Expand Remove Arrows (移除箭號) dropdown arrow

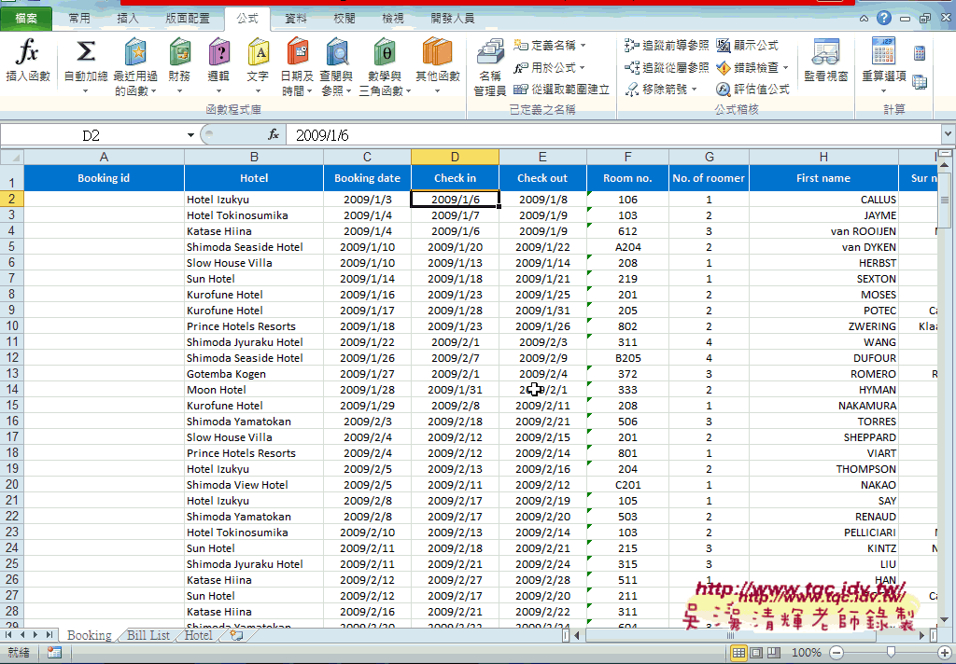click(695, 90)
